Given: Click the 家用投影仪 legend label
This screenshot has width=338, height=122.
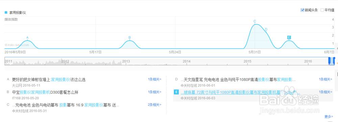Looking at the screenshot, I should tap(18, 13).
